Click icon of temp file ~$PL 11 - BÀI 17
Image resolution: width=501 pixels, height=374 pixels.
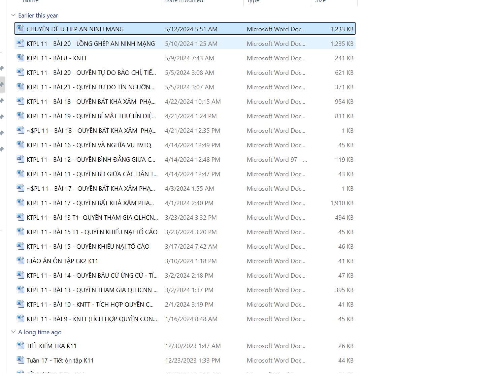click(21, 188)
